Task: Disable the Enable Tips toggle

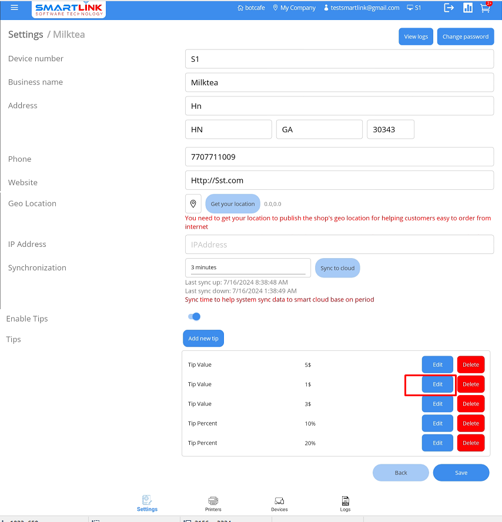Action: click(x=195, y=317)
